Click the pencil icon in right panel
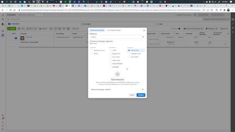The width and height of the screenshot is (235, 132). [x=233, y=23]
